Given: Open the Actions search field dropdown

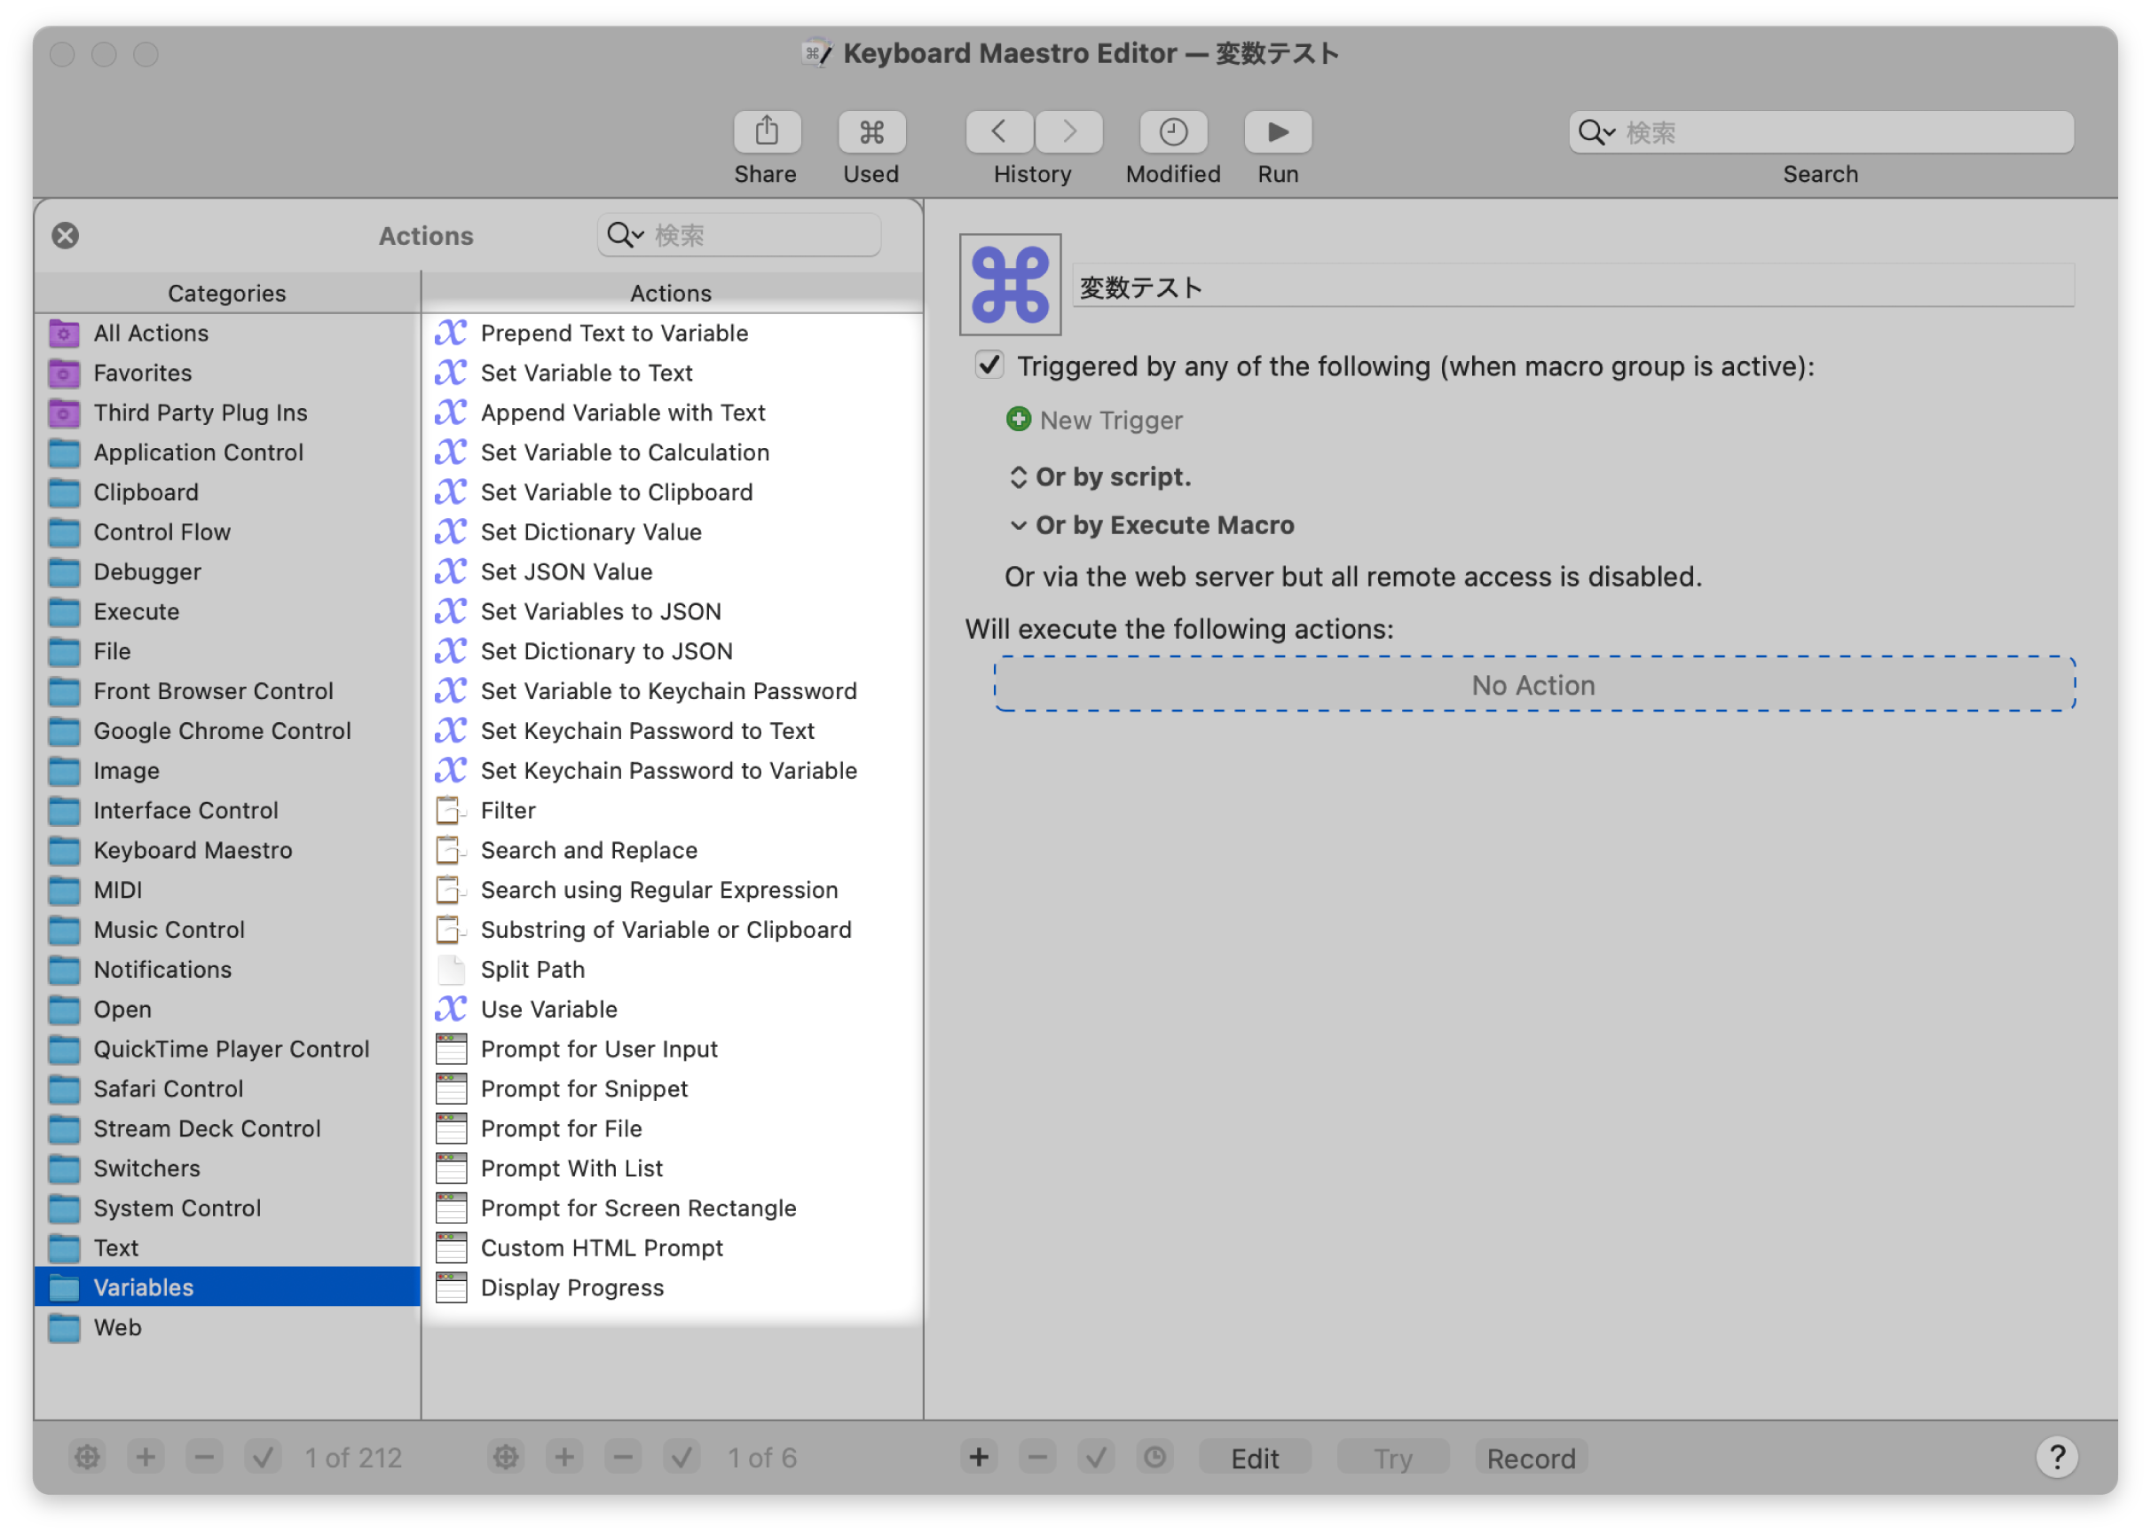Looking at the screenshot, I should click(625, 235).
